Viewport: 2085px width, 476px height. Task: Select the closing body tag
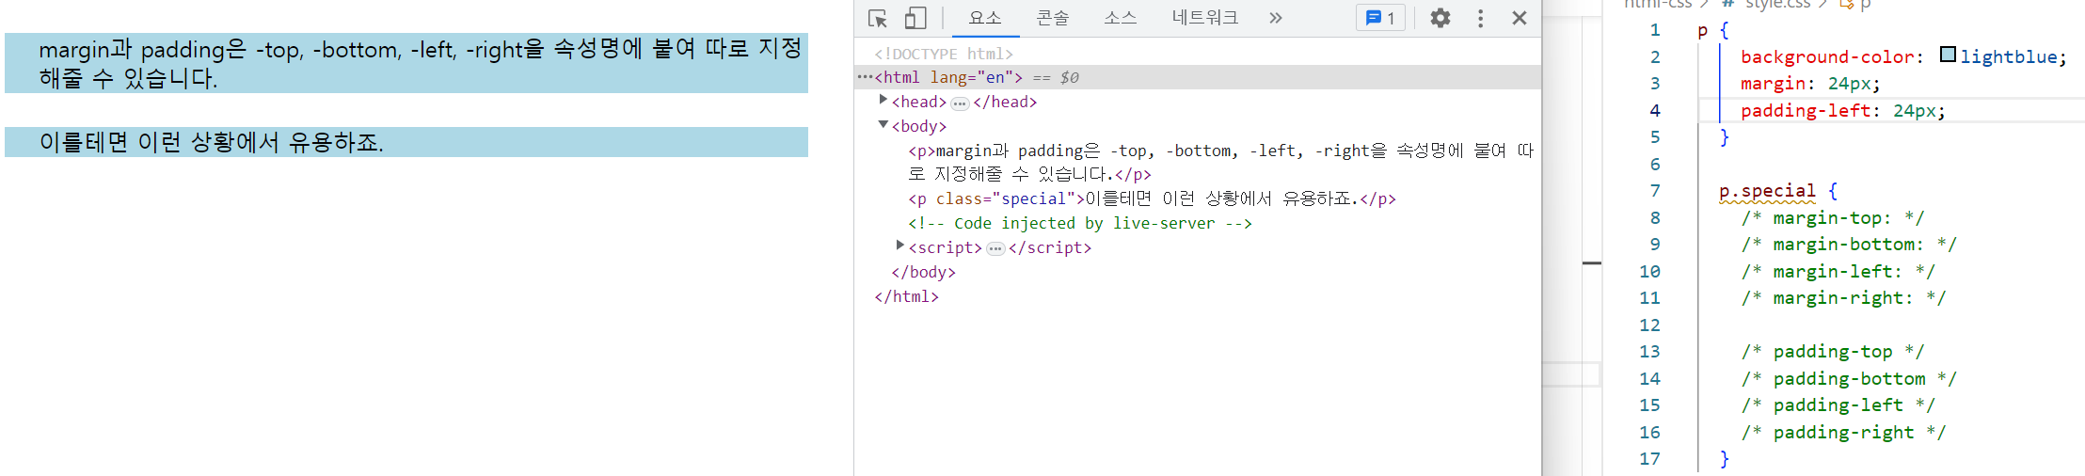(x=923, y=273)
